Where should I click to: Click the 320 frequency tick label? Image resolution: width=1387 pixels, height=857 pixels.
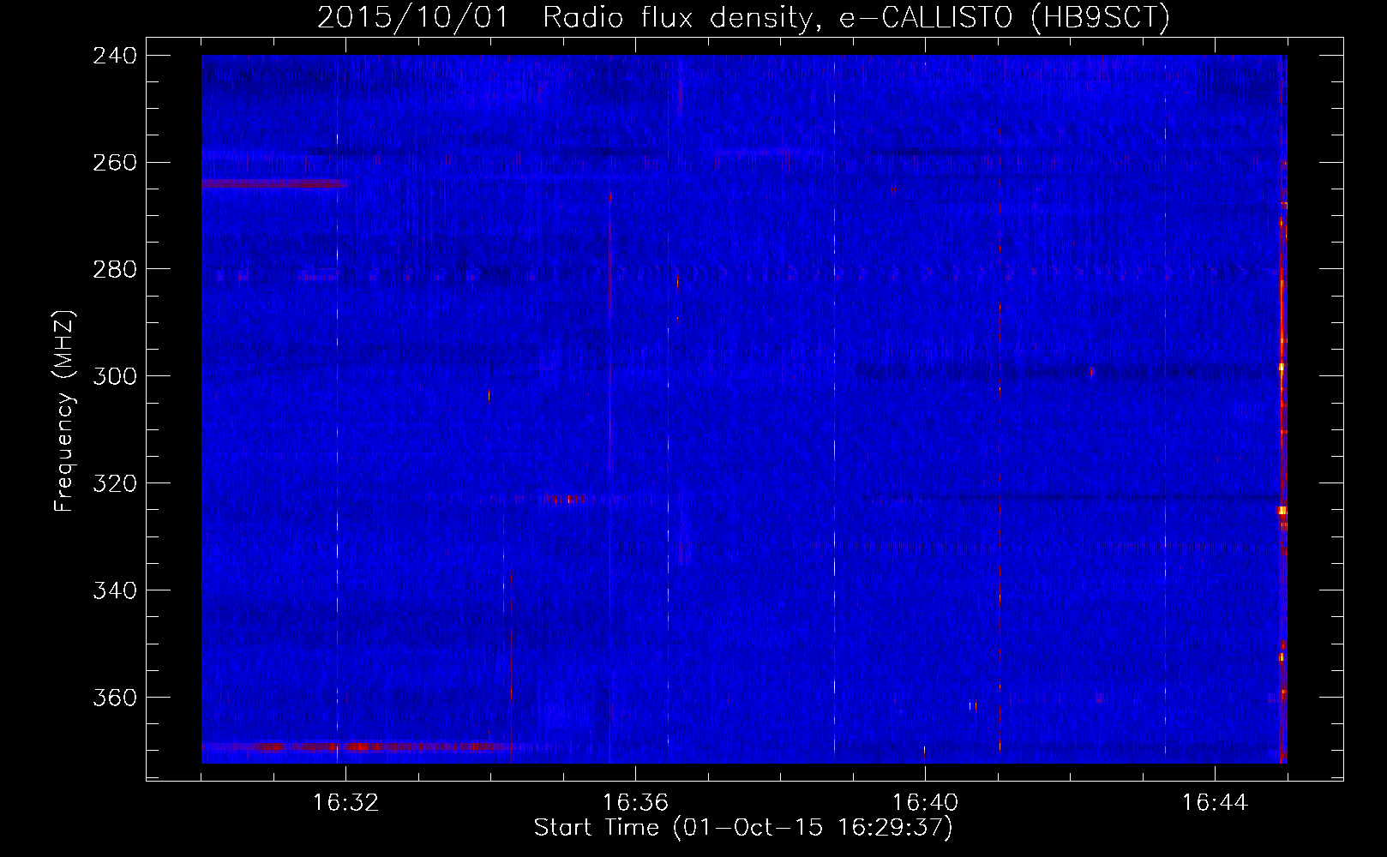(x=115, y=483)
